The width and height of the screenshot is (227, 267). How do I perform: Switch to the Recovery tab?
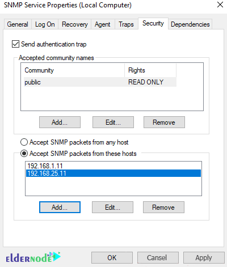(75, 24)
